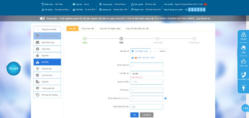
Task: Click the round TẢI APP button on left
Action: point(13,68)
